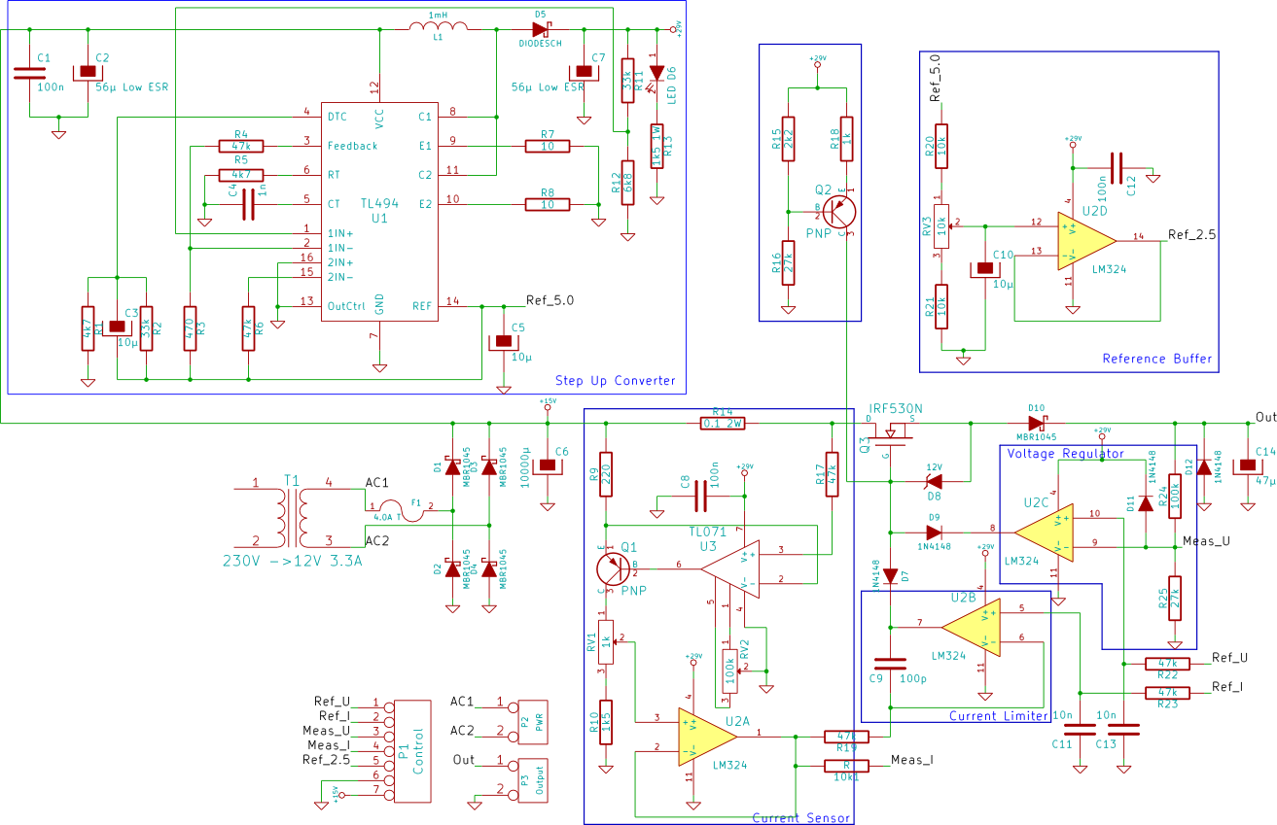Pick filter capacitor C6 10000µ

pyautogui.click(x=548, y=465)
